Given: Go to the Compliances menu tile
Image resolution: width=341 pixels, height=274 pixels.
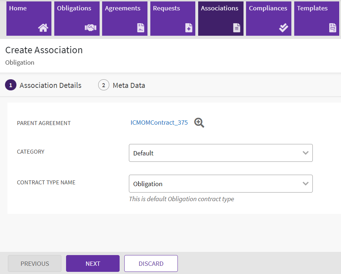Looking at the screenshot, I should (x=268, y=19).
